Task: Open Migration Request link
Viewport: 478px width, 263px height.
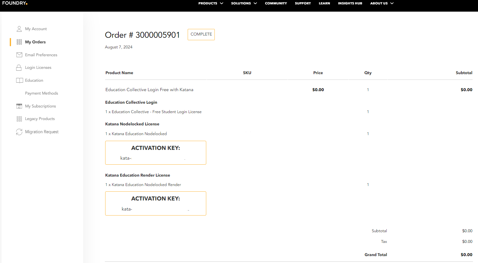Action: coord(42,132)
